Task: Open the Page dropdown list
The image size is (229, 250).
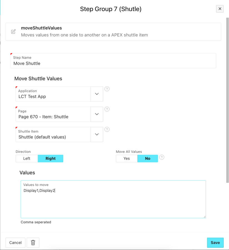Action: [97, 114]
